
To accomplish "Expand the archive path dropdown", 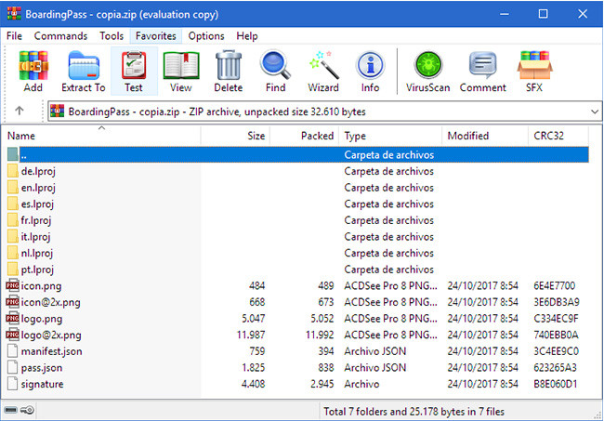I will click(594, 112).
